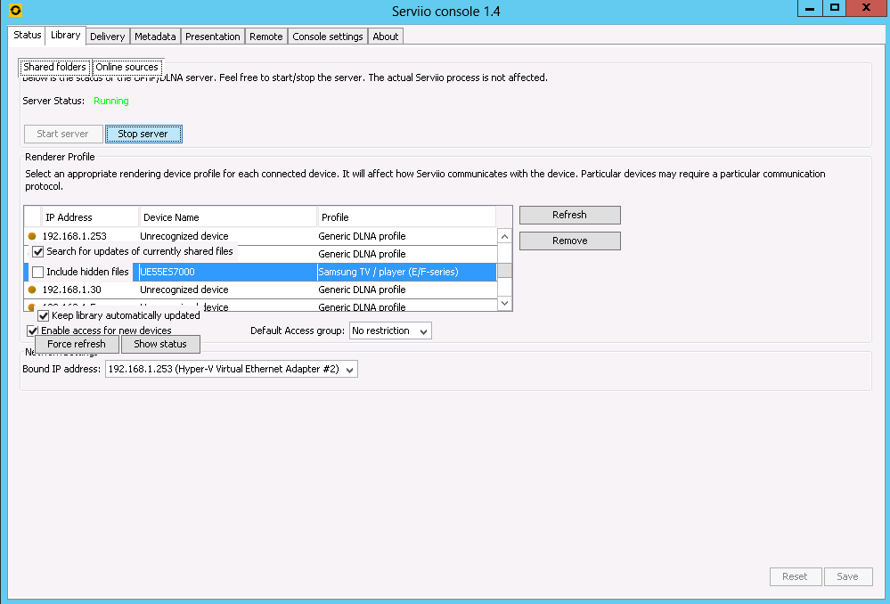Click the Serviio logo in title bar
The image size is (890, 604).
point(15,11)
